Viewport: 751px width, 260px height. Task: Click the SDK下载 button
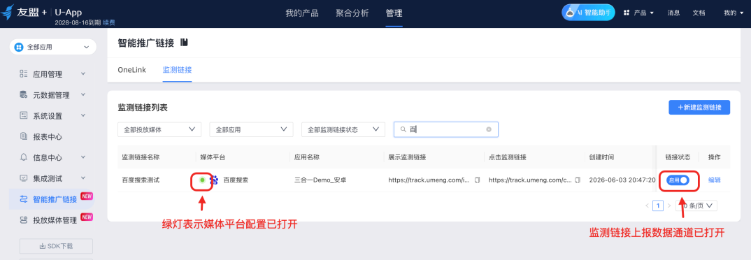point(56,246)
